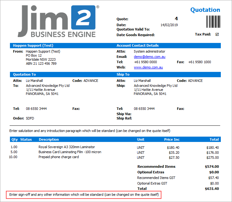Select the $275.00 line total
Viewport: 232px width, 202px height.
[x=212, y=157]
